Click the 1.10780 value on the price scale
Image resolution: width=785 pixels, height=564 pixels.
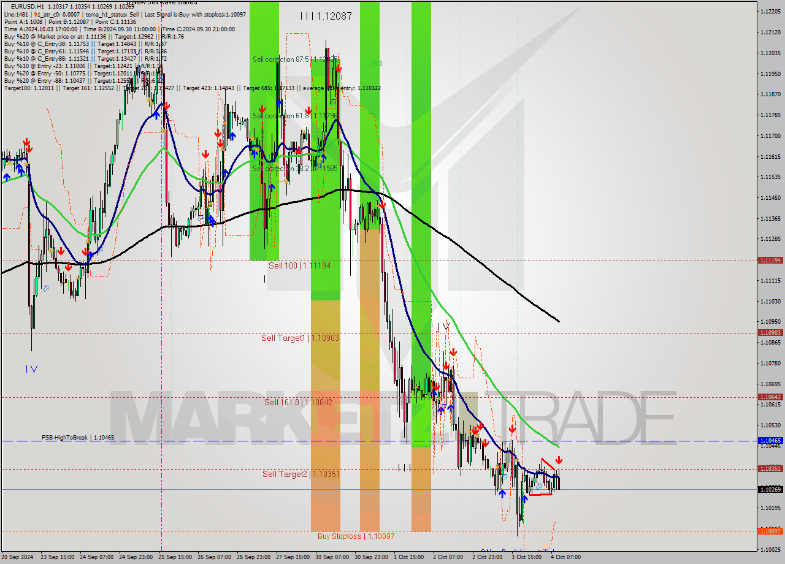coord(770,363)
